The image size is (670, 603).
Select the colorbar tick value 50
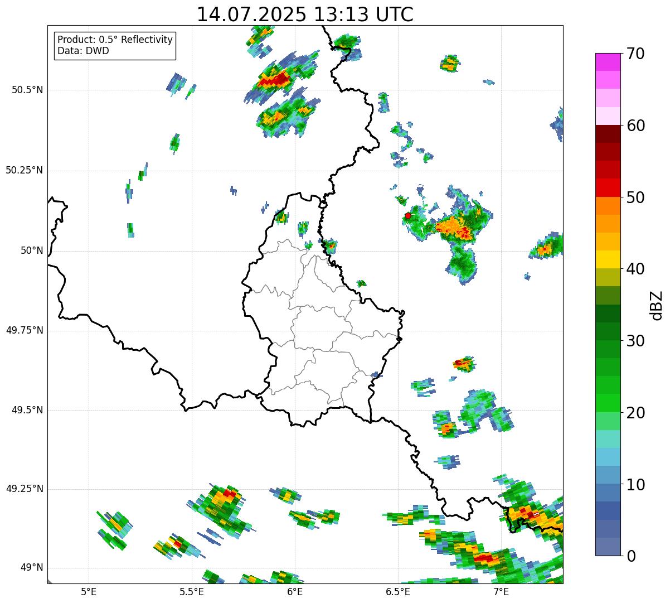pyautogui.click(x=635, y=197)
